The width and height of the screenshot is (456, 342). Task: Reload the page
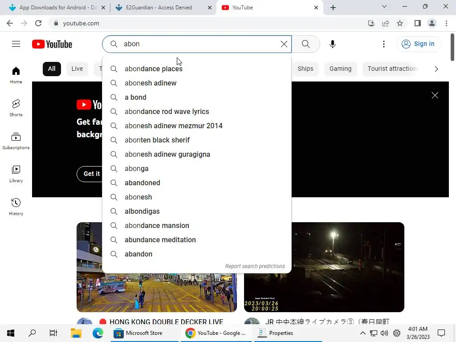[x=38, y=23]
